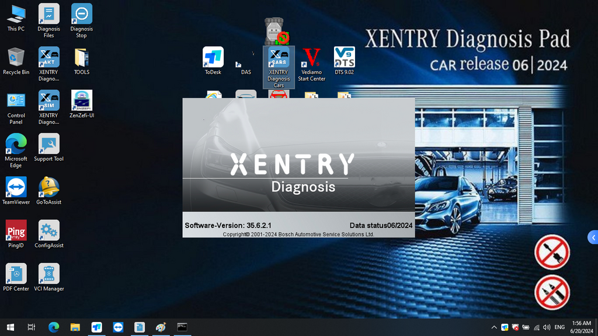The image size is (598, 336).
Task: Expand hidden system tray icons
Action: coord(493,328)
